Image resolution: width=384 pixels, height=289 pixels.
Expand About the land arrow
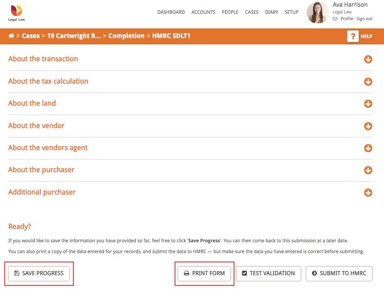(368, 104)
